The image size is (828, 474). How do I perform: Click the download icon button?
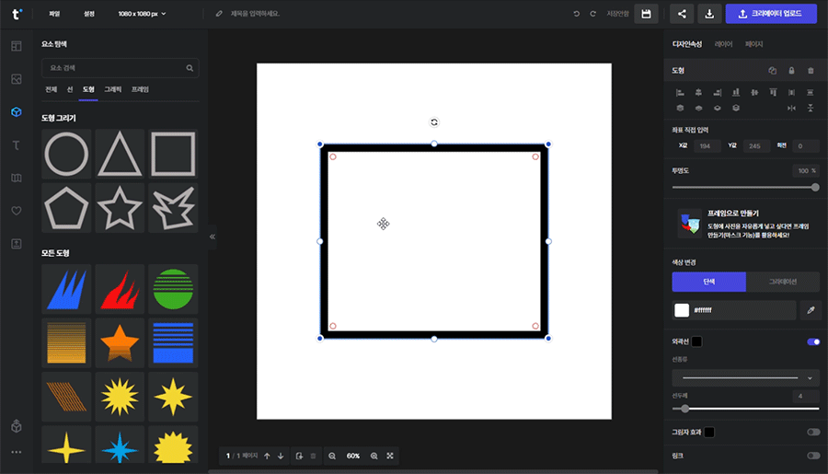pyautogui.click(x=709, y=14)
